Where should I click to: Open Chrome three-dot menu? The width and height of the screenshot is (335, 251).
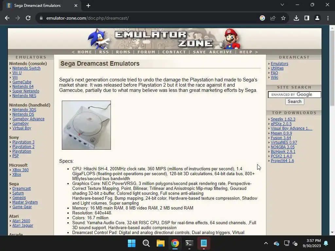point(328,18)
